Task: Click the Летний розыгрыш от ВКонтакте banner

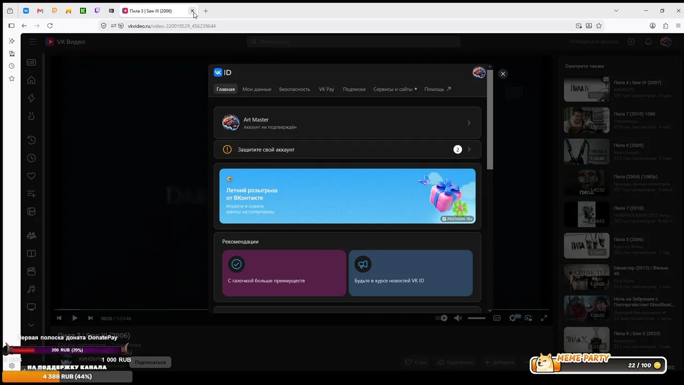Action: coord(347,196)
